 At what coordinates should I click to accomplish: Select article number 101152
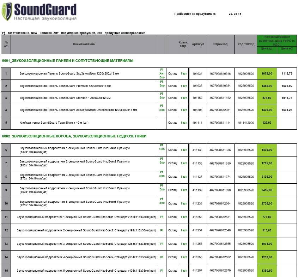click(197, 98)
